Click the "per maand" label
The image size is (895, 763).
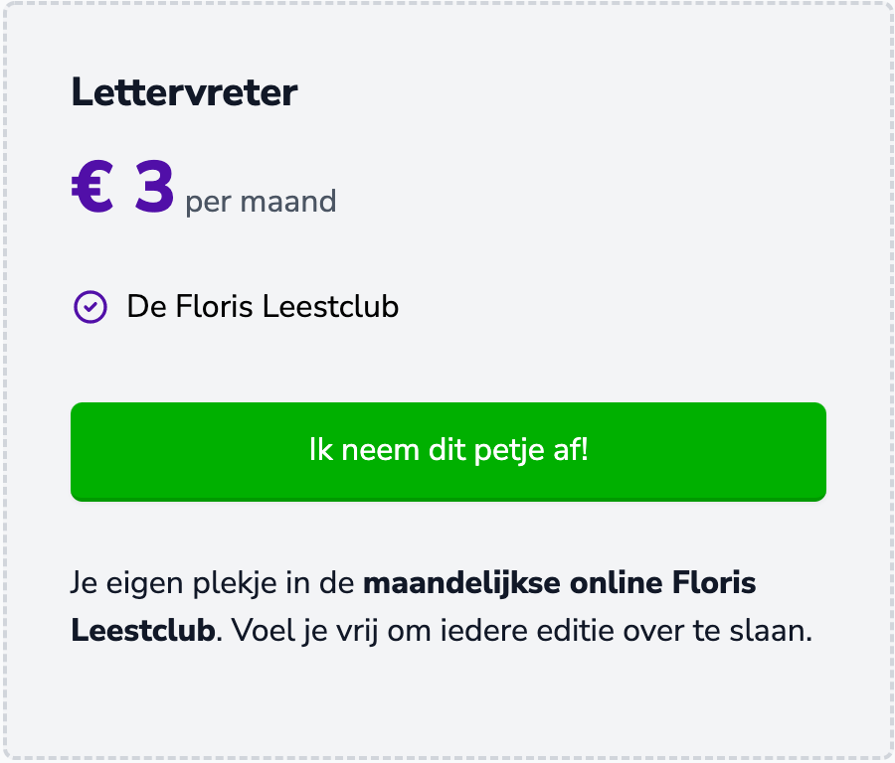[261, 202]
